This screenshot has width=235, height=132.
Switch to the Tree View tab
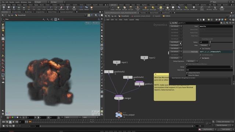point(143,13)
